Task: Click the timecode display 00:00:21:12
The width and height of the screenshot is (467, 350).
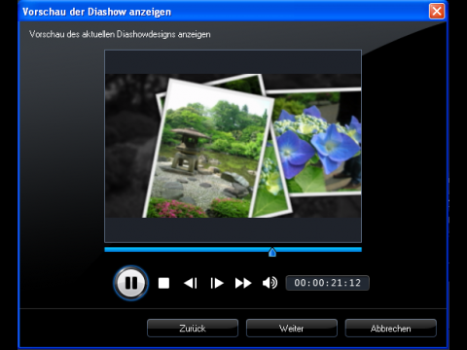Action: pos(327,283)
